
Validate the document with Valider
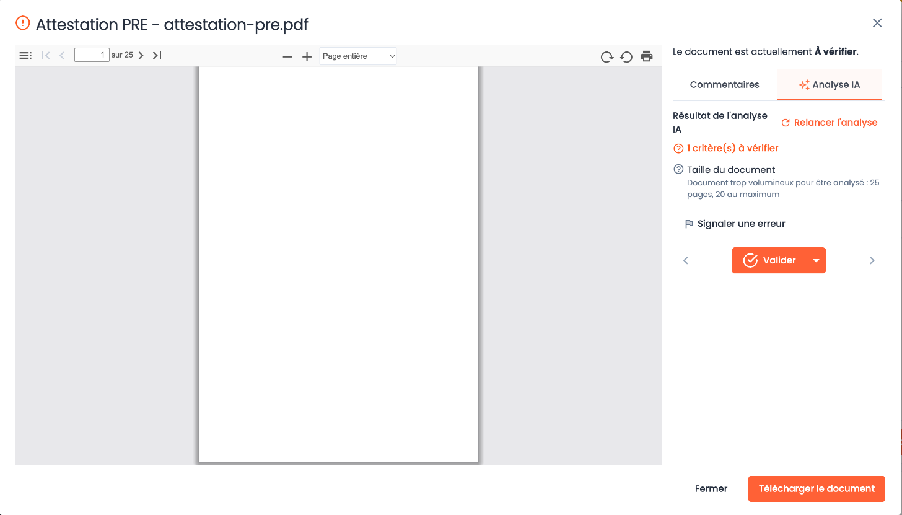770,260
